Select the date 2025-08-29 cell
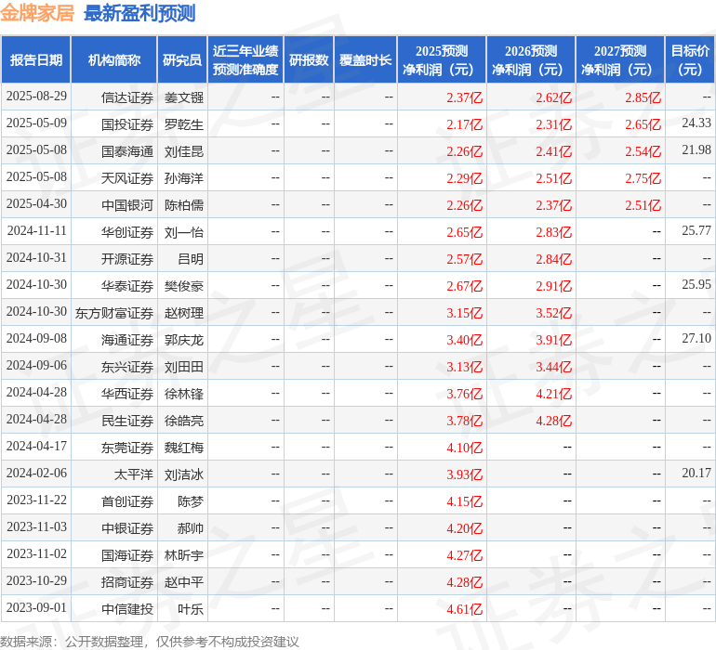 click(x=36, y=97)
